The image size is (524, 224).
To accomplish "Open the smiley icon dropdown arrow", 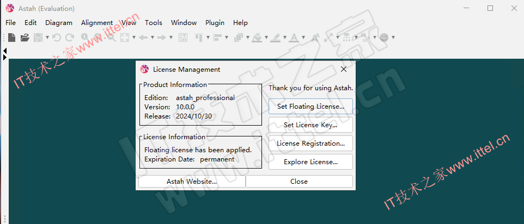I will tap(393, 38).
